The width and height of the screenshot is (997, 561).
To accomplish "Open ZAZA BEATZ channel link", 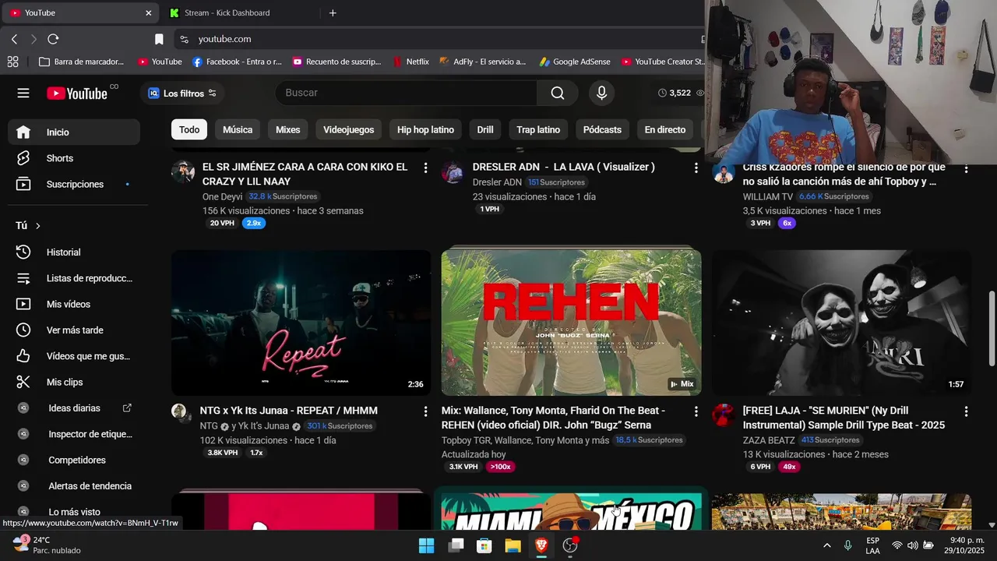I will pos(769,440).
